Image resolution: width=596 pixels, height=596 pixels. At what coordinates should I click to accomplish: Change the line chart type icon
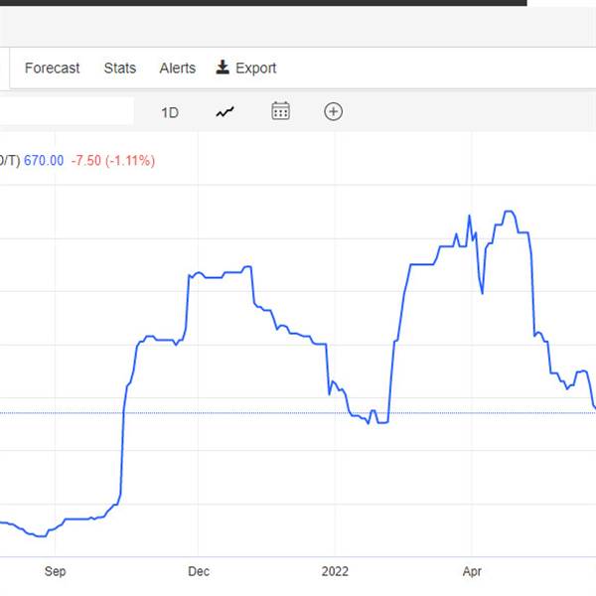pyautogui.click(x=225, y=111)
